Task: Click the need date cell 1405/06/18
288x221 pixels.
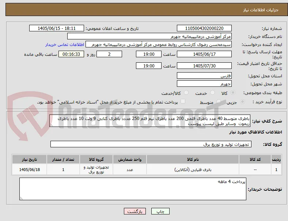Action: point(29,170)
